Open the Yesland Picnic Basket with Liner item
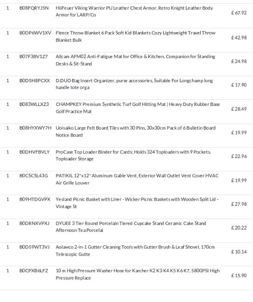 (137, 203)
